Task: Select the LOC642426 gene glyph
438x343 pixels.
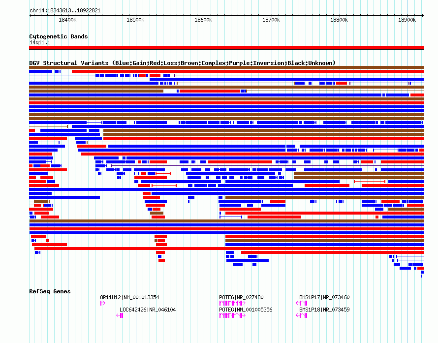Action: [x=120, y=315]
